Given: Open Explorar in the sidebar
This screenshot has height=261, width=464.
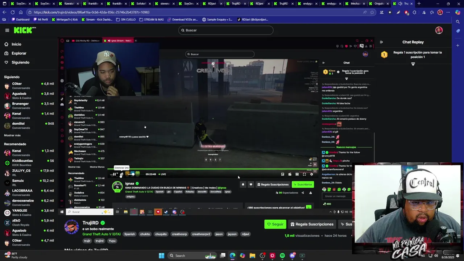Looking at the screenshot, I should (x=19, y=53).
